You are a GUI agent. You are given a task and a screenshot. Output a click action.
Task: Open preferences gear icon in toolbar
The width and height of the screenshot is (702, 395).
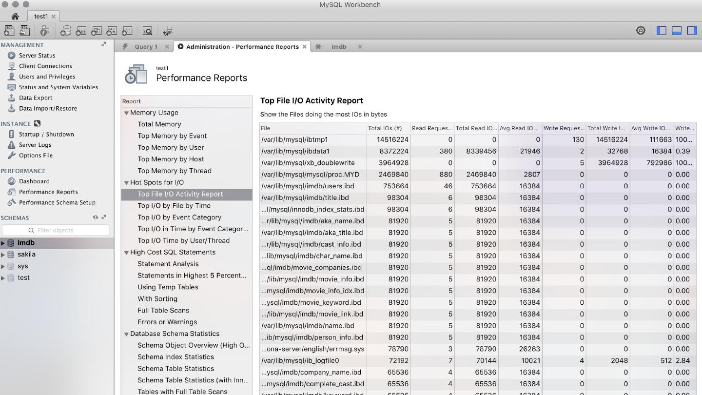tap(641, 31)
